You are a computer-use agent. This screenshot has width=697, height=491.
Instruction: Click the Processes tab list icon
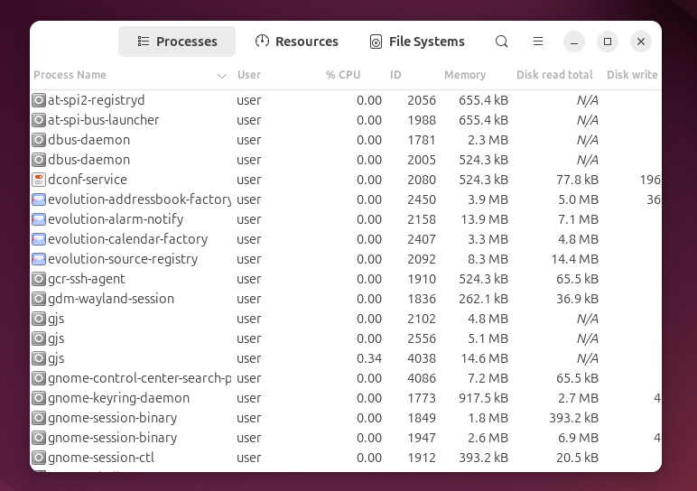[144, 42]
